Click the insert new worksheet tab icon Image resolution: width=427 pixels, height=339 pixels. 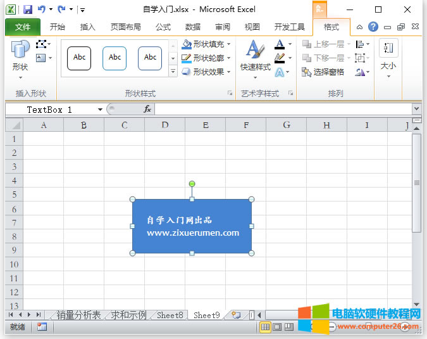pyautogui.click(x=236, y=315)
